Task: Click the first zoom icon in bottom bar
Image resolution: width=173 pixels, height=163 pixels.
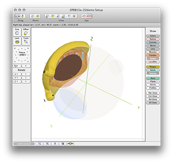Action: coord(39,144)
